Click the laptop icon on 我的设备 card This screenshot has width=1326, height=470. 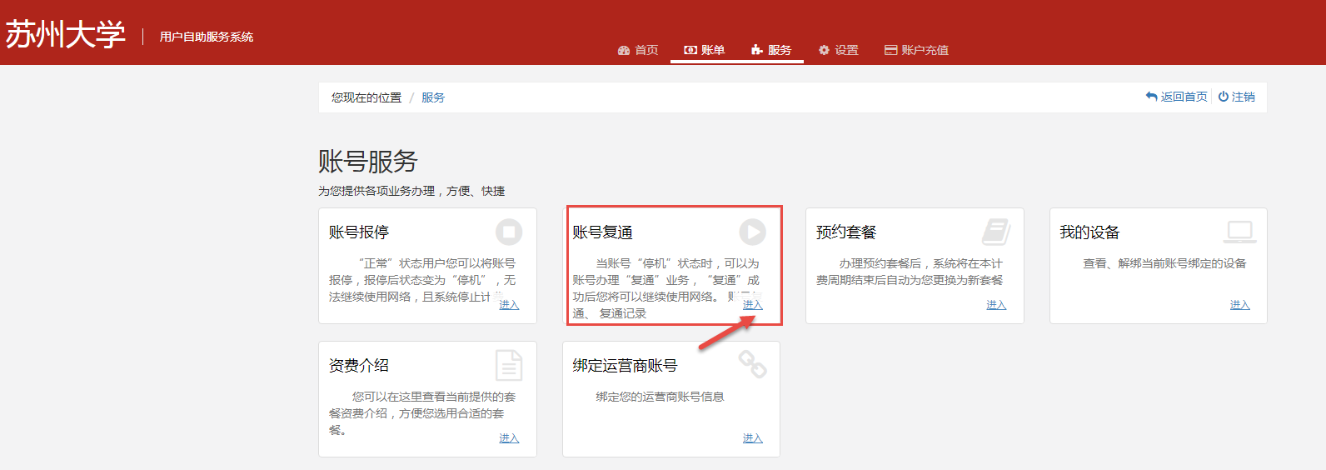(x=1239, y=232)
